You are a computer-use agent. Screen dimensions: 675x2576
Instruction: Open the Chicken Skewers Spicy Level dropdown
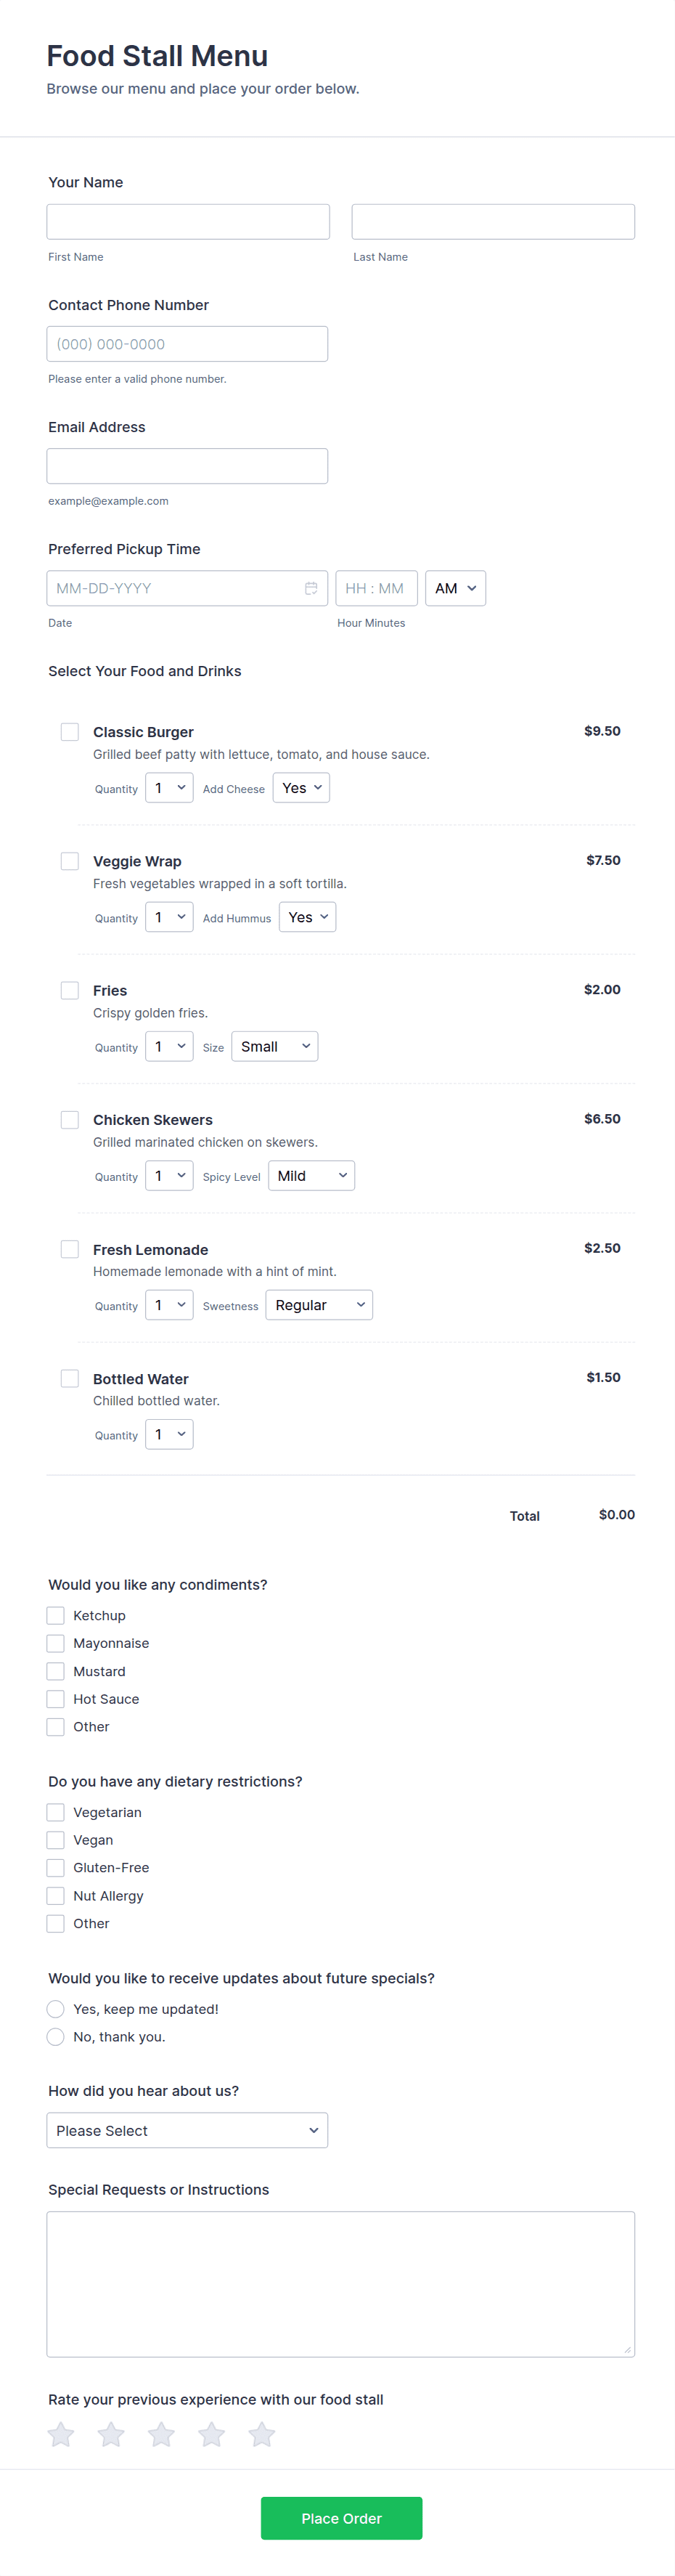point(311,1176)
